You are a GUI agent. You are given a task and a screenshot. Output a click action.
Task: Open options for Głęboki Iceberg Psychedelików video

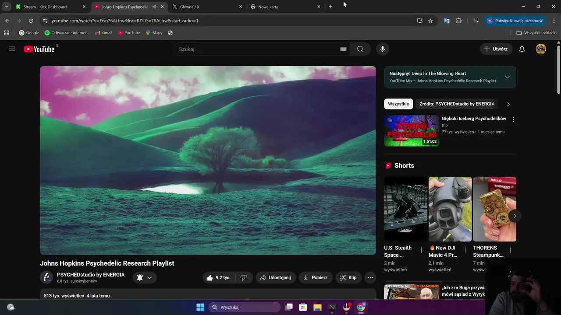tap(514, 119)
